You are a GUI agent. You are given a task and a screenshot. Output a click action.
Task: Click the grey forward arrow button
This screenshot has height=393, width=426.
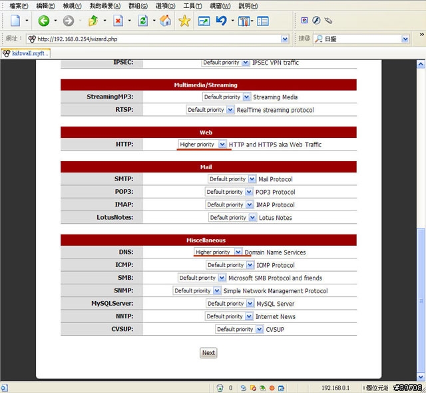pos(68,21)
